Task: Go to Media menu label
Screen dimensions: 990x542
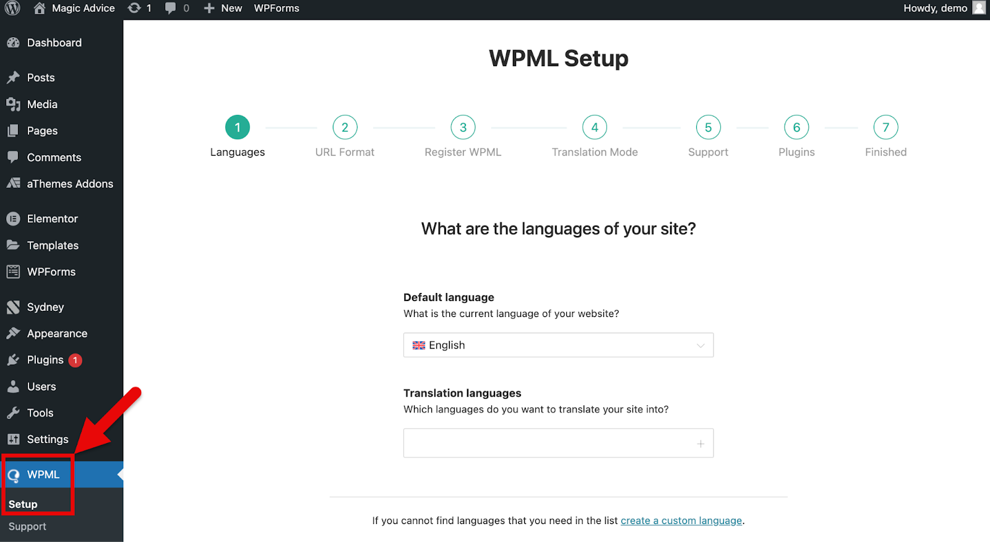Action: coord(42,104)
